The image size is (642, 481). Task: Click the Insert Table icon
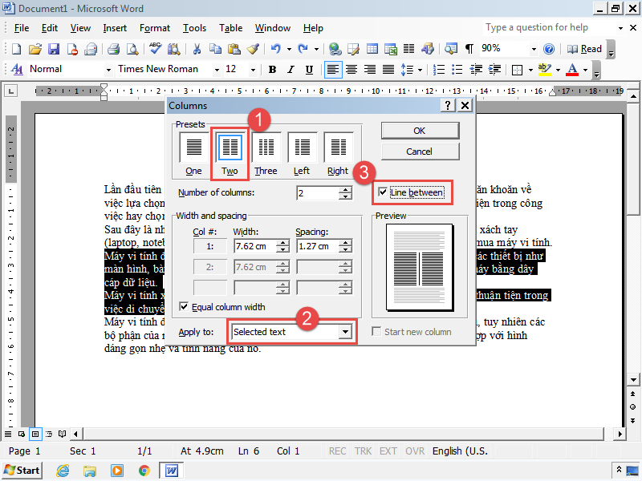point(372,49)
